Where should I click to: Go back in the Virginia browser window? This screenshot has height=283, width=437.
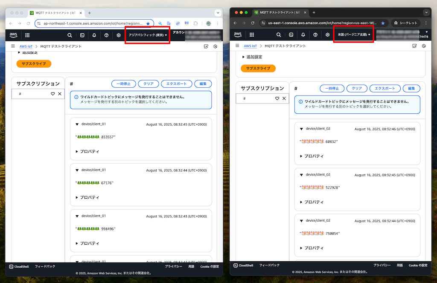235,23
